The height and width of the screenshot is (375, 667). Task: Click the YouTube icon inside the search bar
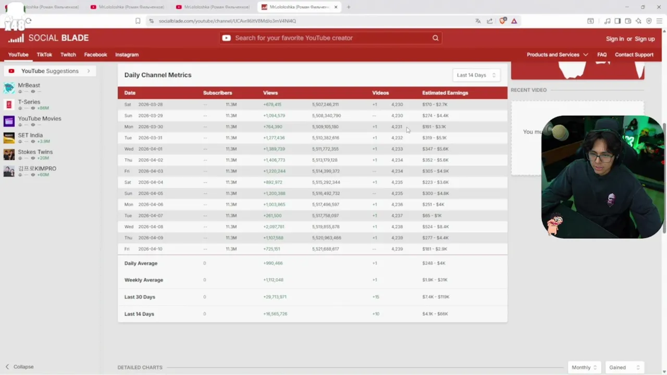pyautogui.click(x=226, y=38)
